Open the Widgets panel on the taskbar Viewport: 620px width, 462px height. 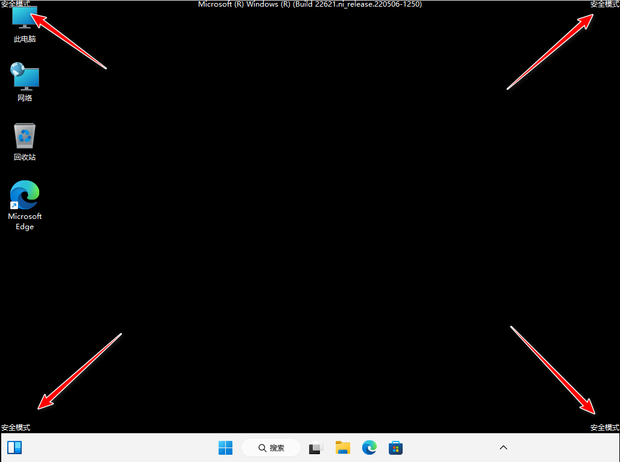point(14,448)
